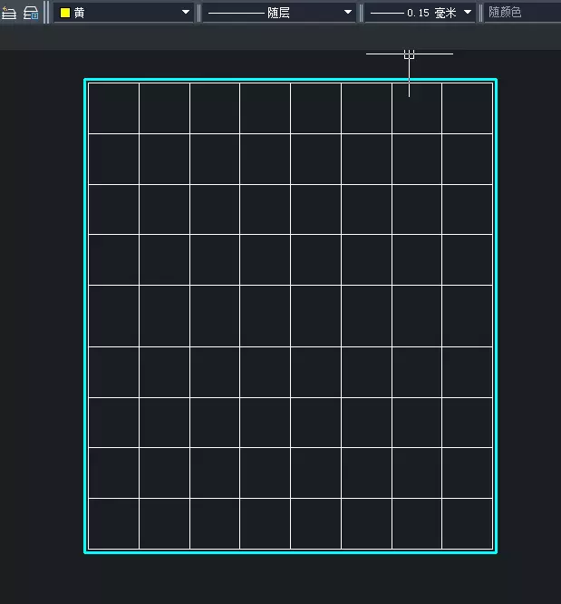
Task: Select the cyan rectangle's right edge
Action: (497, 317)
